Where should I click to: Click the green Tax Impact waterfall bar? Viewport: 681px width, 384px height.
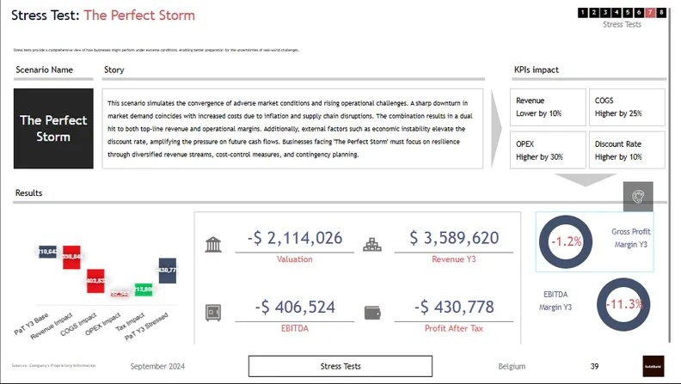click(x=144, y=290)
